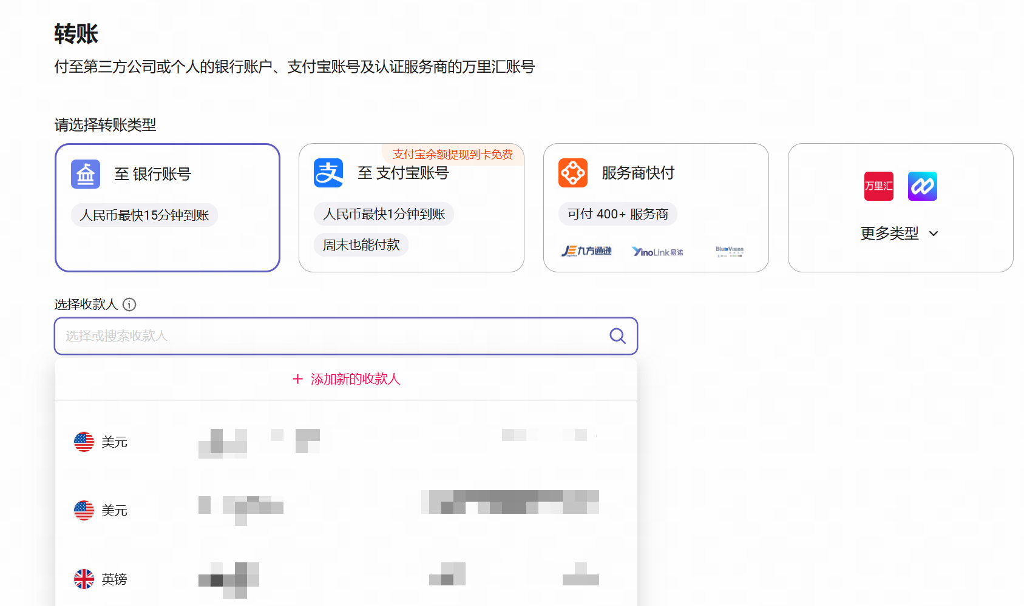
Task: Click the 九方通逊 provider logo
Action: pyautogui.click(x=586, y=251)
